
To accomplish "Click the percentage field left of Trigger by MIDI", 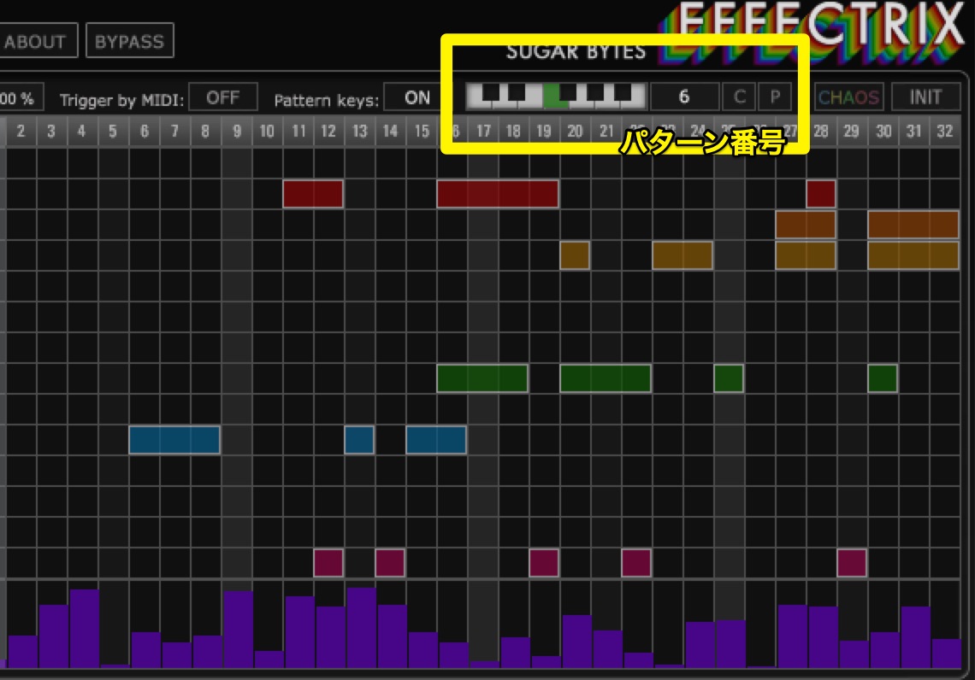I will pyautogui.click(x=21, y=98).
